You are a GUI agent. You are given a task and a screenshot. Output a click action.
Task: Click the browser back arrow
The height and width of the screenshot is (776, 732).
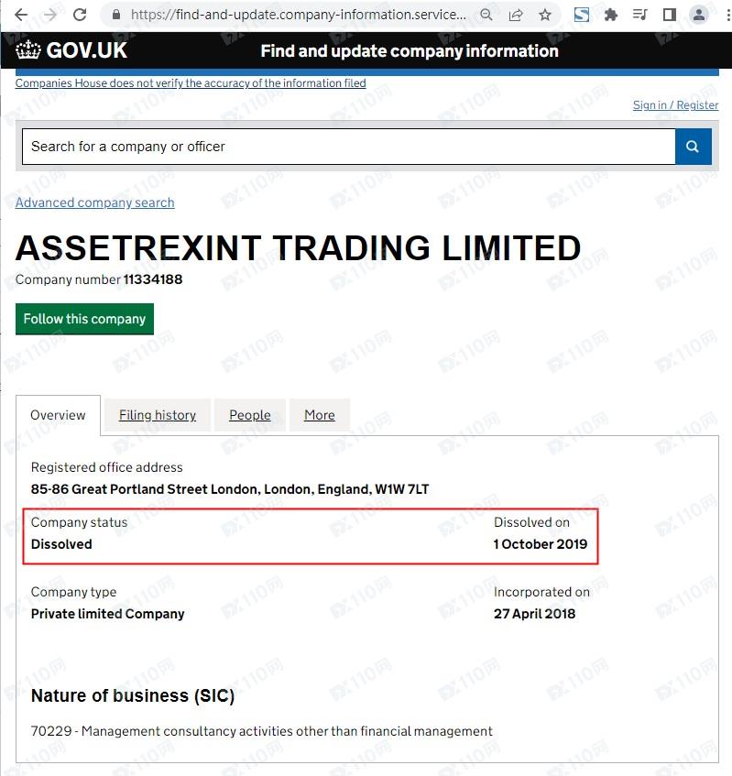pos(21,15)
